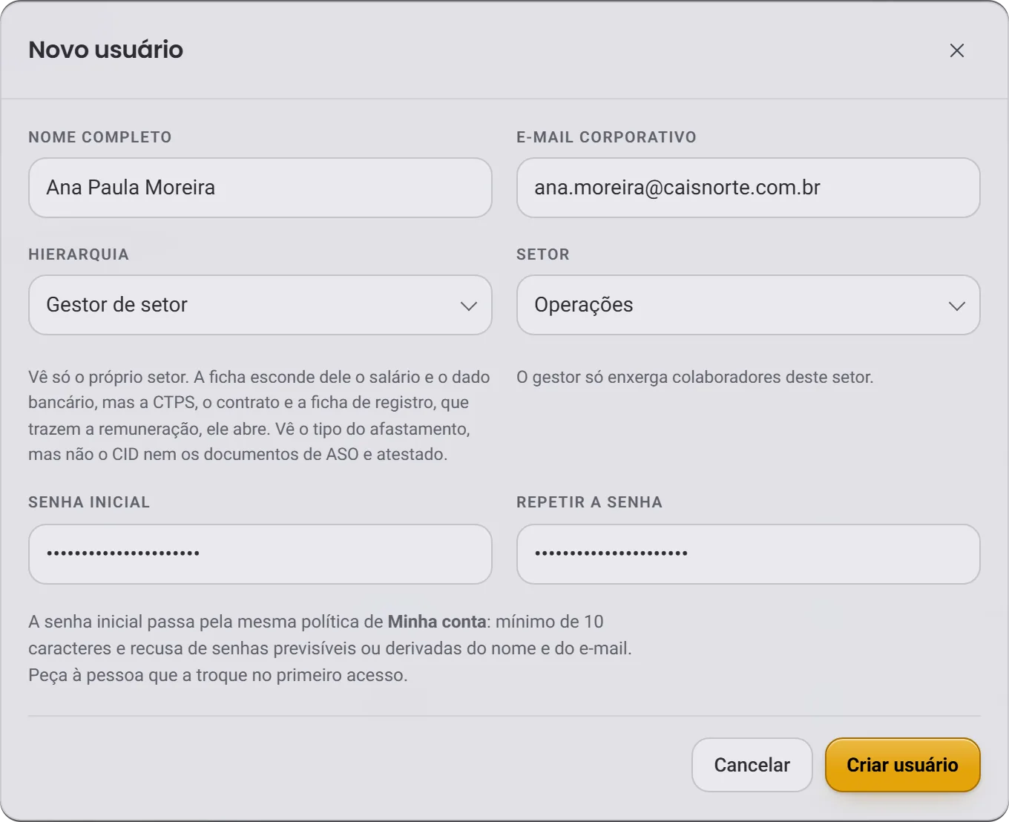Click the Senha inicial password field
The width and height of the screenshot is (1009, 822).
tap(260, 554)
